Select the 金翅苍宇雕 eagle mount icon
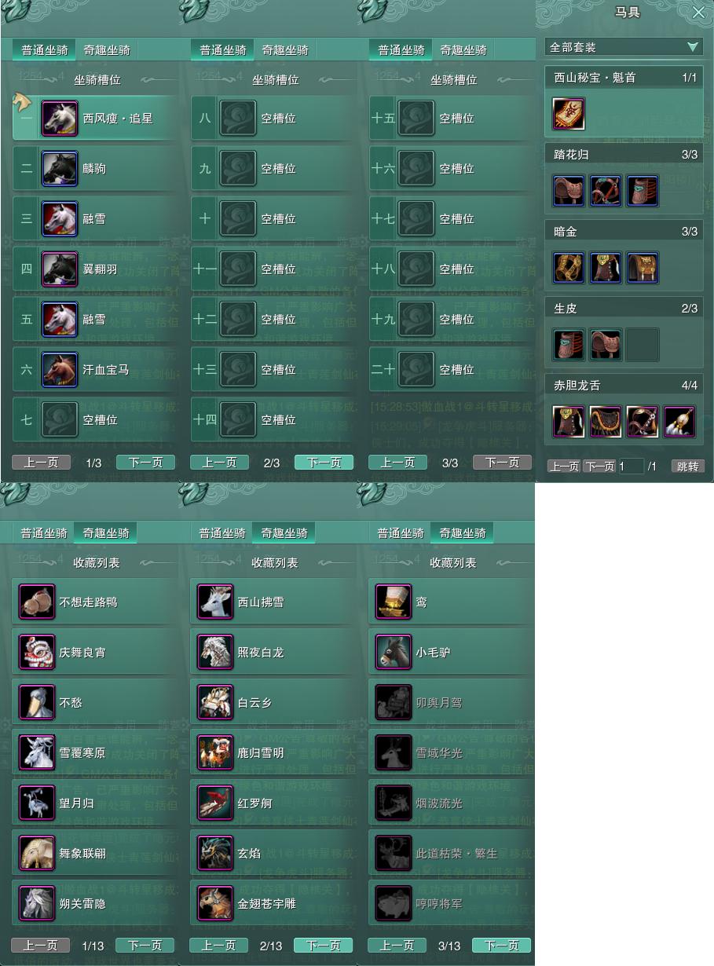This screenshot has height=966, width=714. [x=215, y=904]
